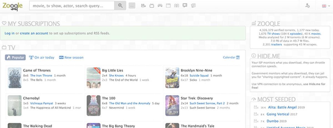The height and width of the screenshot is (128, 333).
Task: Open The Happiness of All Mankind episode
Action: click(51, 108)
